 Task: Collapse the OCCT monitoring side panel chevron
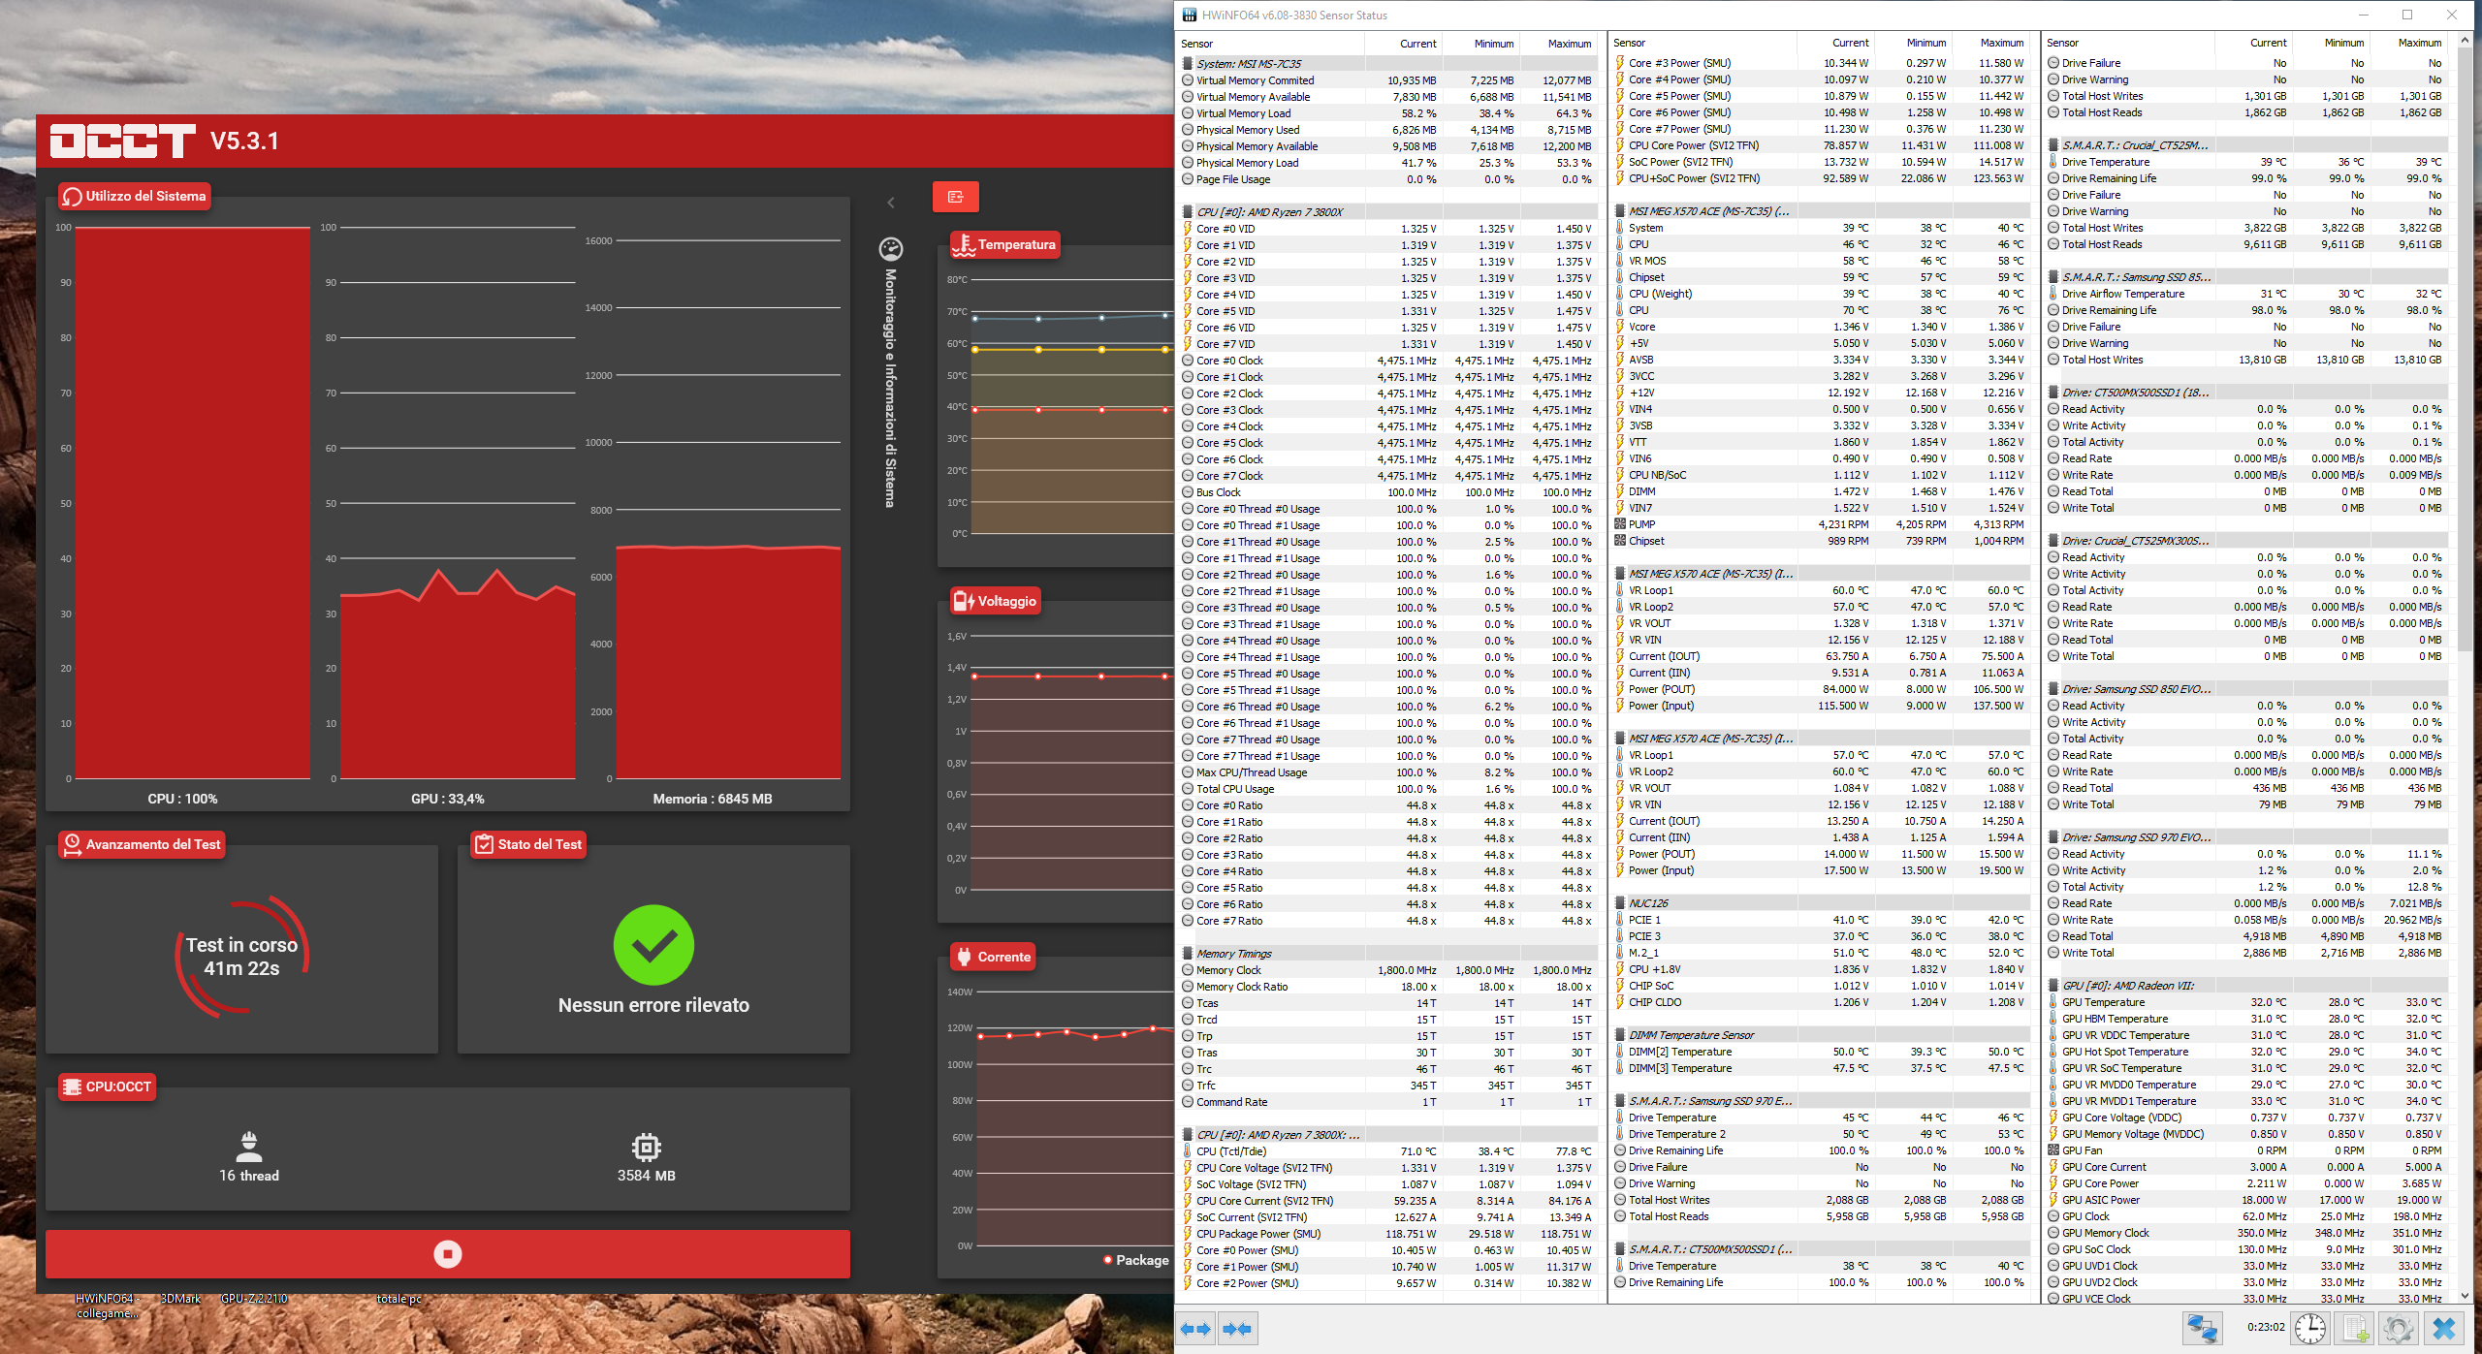(891, 203)
